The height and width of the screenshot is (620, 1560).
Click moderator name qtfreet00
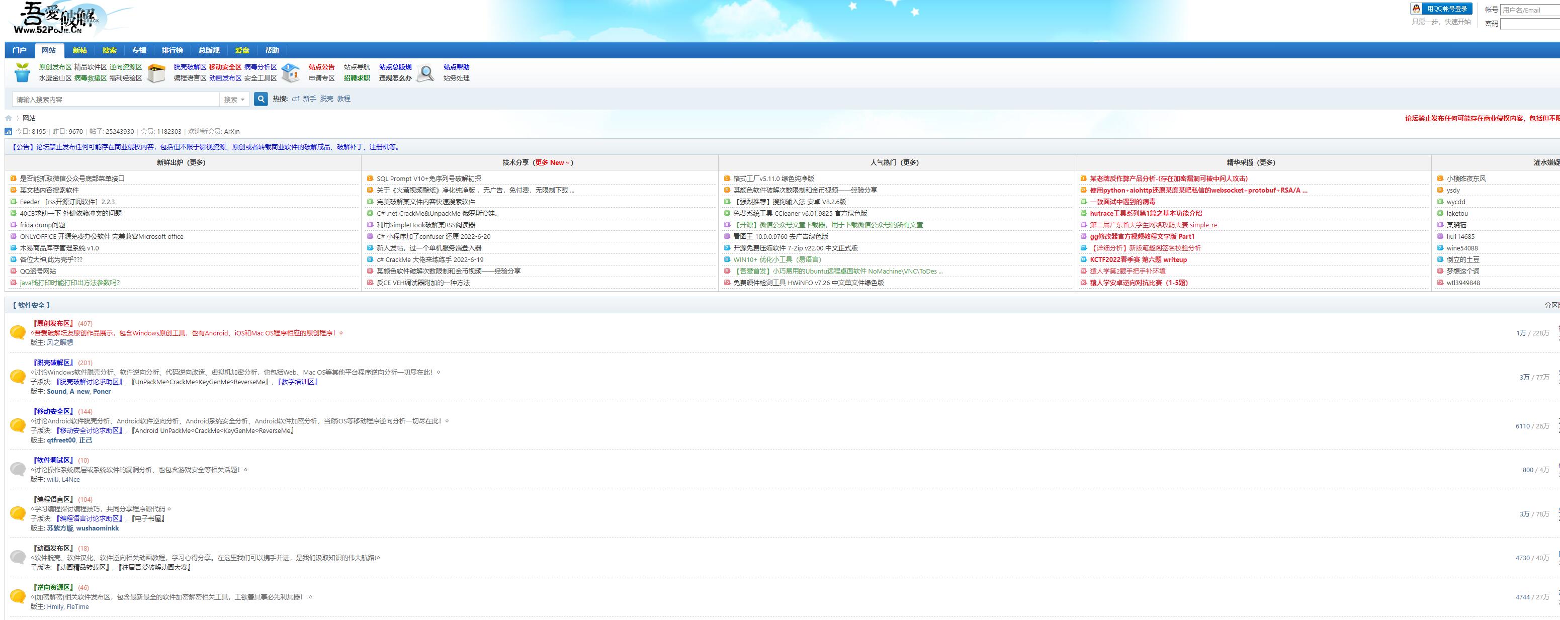pos(61,440)
